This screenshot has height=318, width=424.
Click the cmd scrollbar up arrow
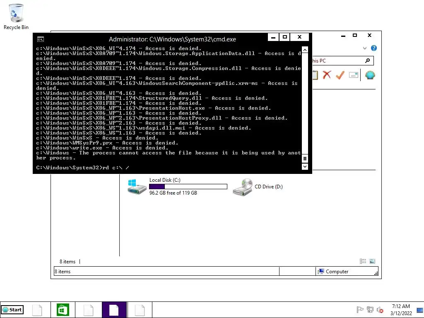point(305,50)
